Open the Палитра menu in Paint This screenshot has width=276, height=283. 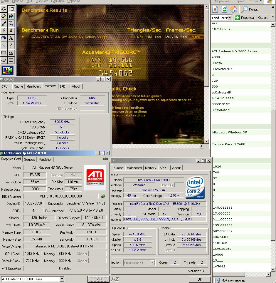click(x=58, y=1)
